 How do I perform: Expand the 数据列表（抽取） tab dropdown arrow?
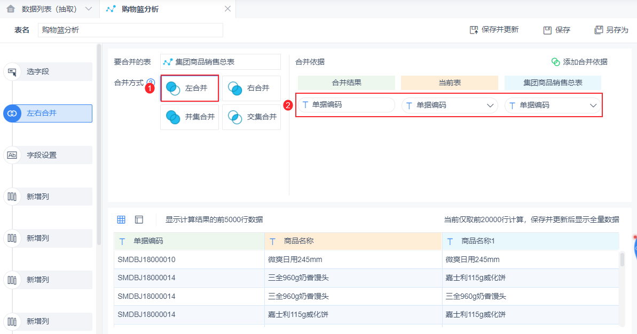coord(88,9)
